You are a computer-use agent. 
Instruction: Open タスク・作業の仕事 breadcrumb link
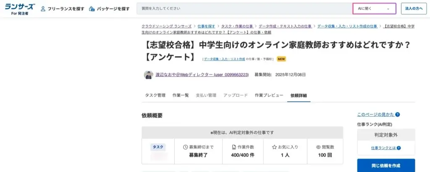click(237, 26)
